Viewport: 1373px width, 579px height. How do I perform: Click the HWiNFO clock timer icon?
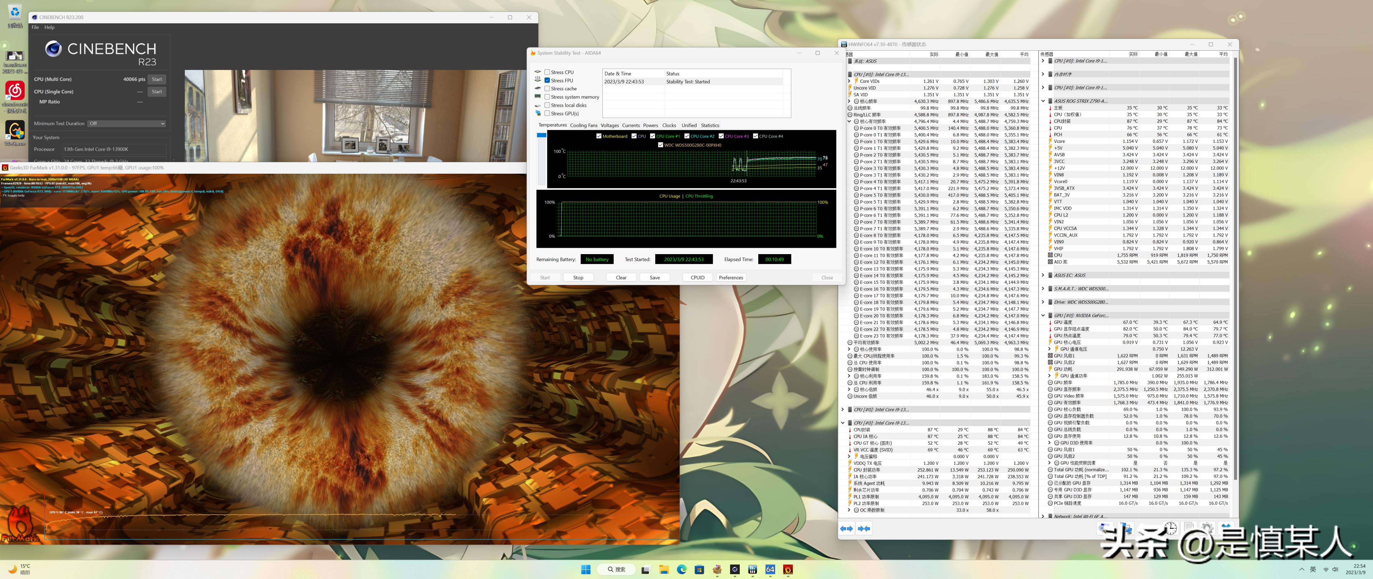pyautogui.click(x=1171, y=528)
